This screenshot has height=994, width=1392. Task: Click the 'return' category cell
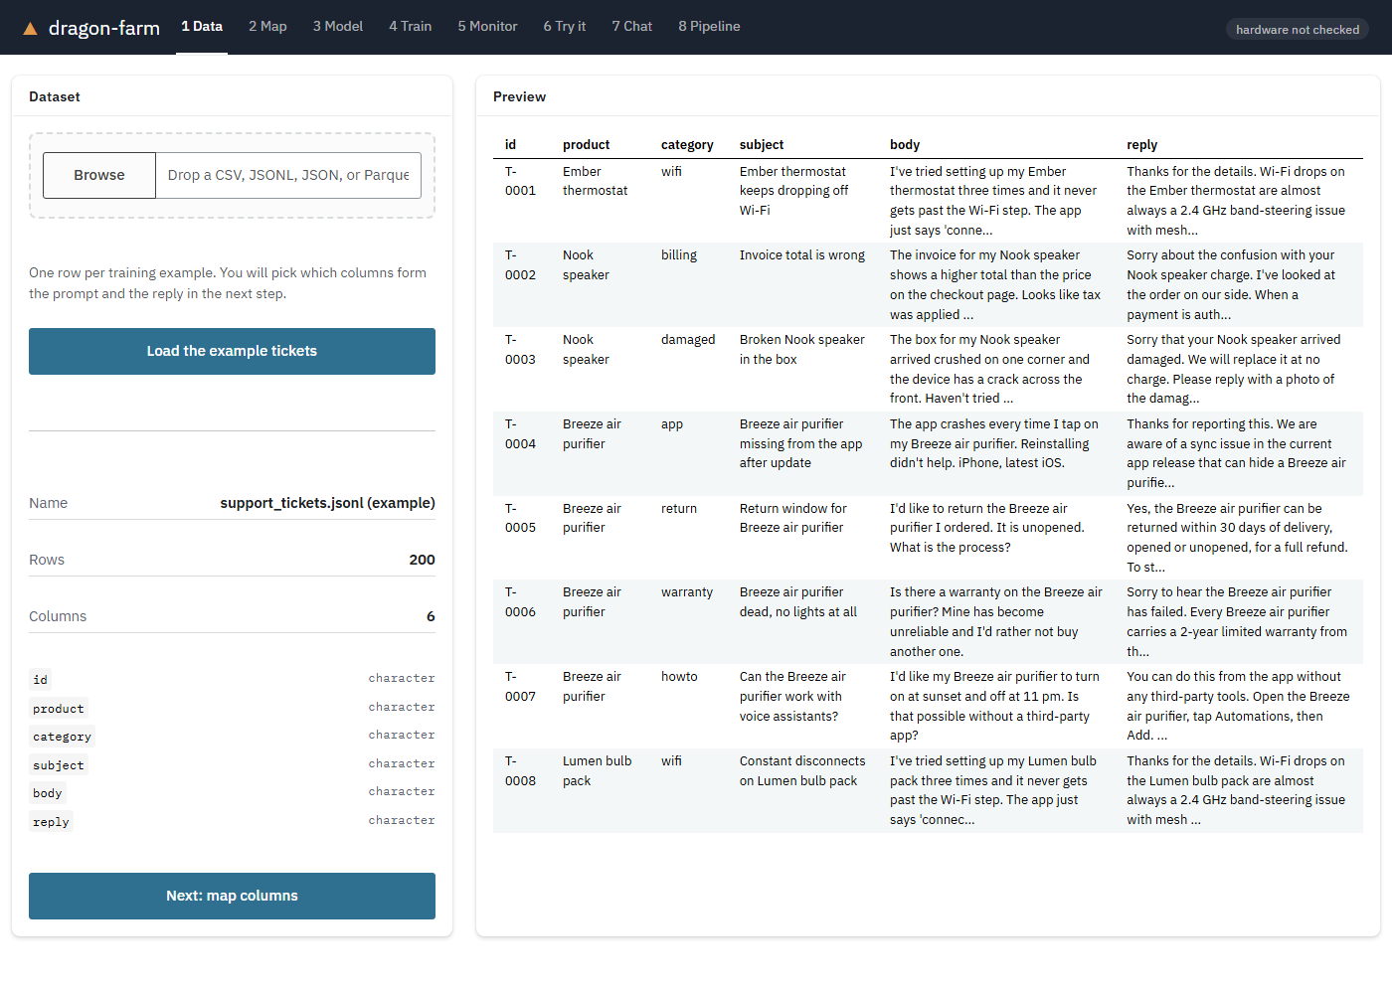click(x=679, y=509)
